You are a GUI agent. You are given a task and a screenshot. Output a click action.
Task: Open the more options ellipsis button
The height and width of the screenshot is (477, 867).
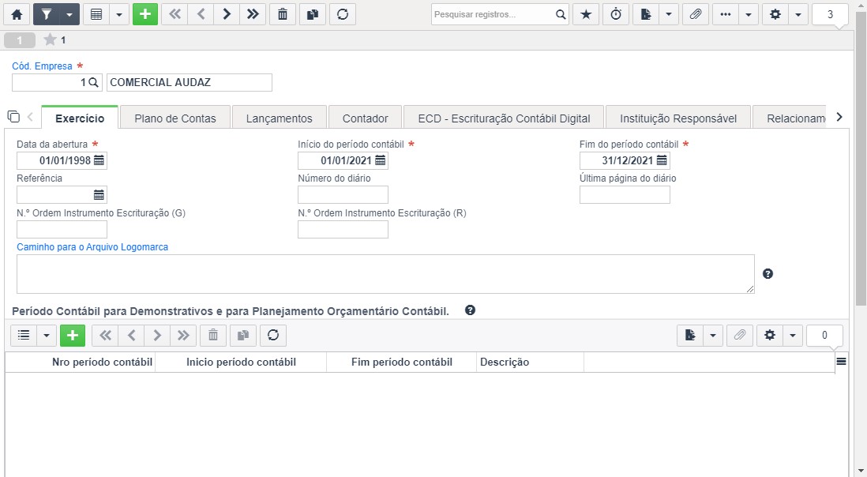point(726,14)
